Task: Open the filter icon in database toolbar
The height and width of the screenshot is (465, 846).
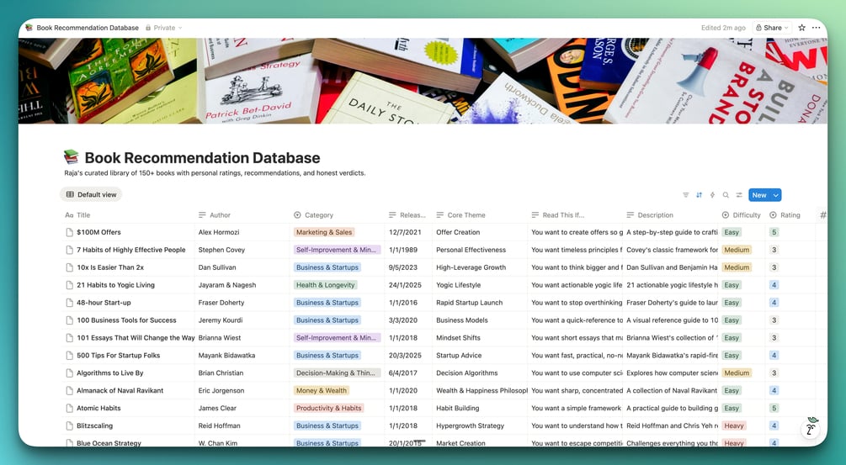Action: pos(686,195)
